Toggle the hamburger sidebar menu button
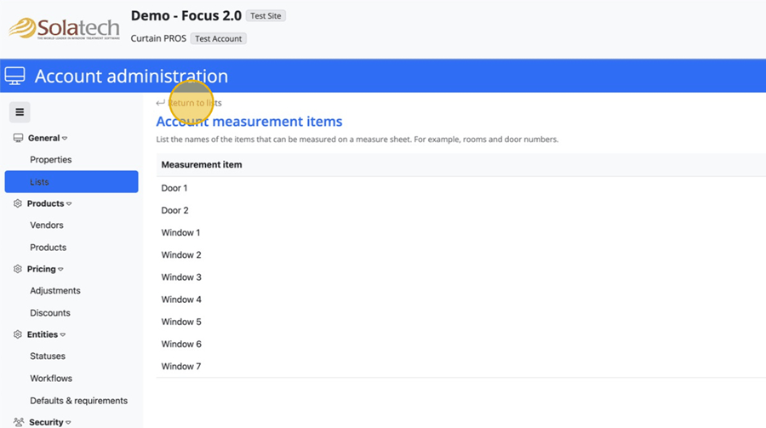Image resolution: width=766 pixels, height=428 pixels. point(20,112)
